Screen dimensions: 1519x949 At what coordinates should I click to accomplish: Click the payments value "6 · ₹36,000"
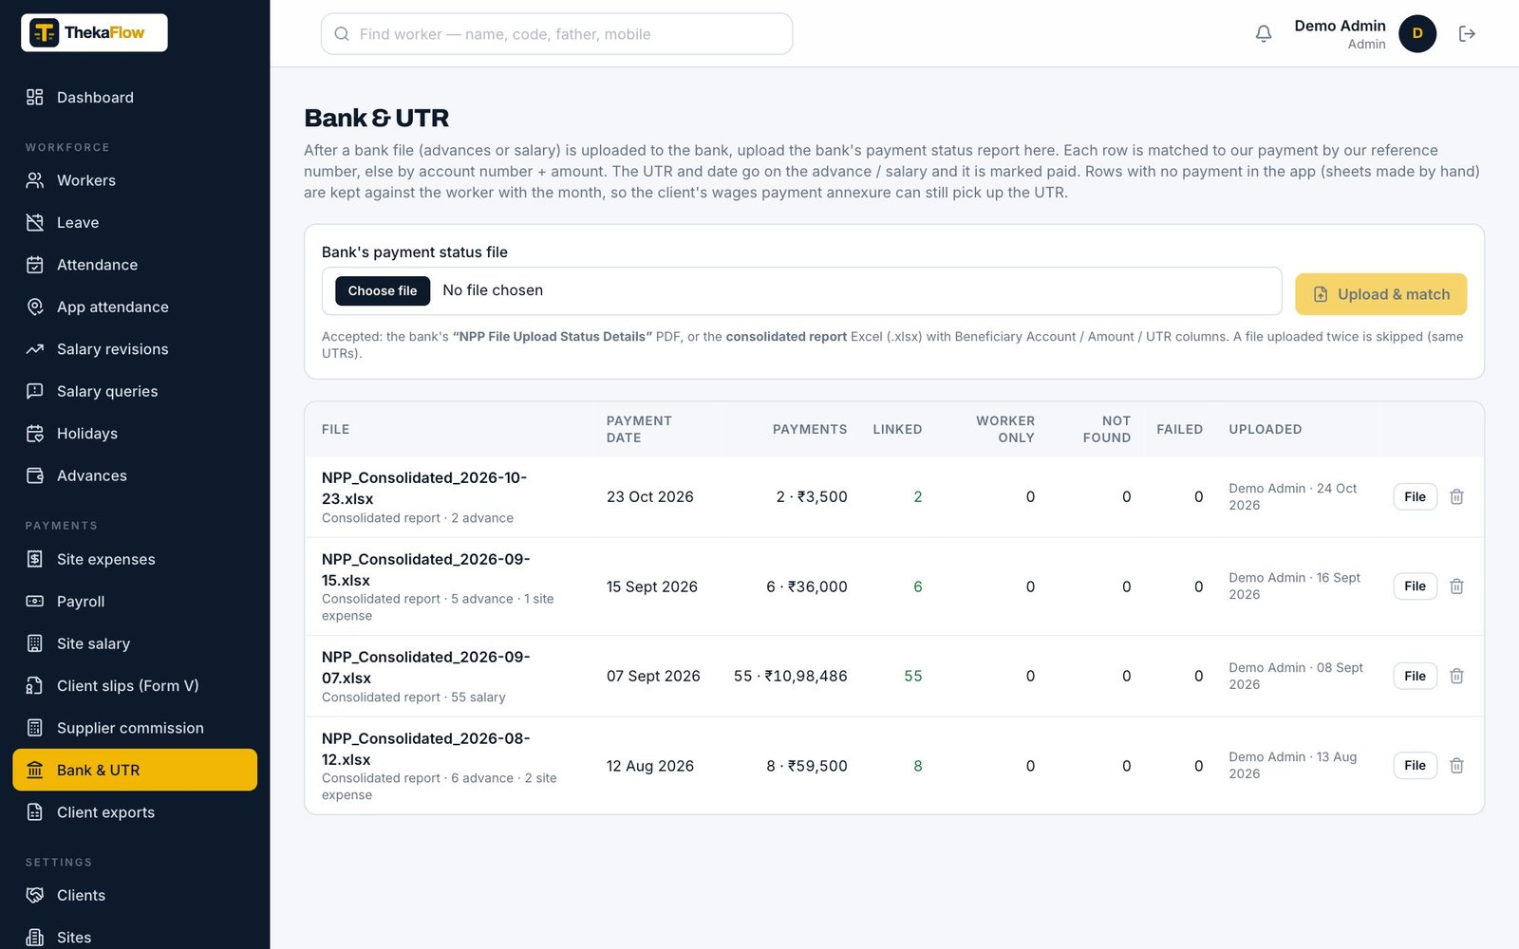807,586
